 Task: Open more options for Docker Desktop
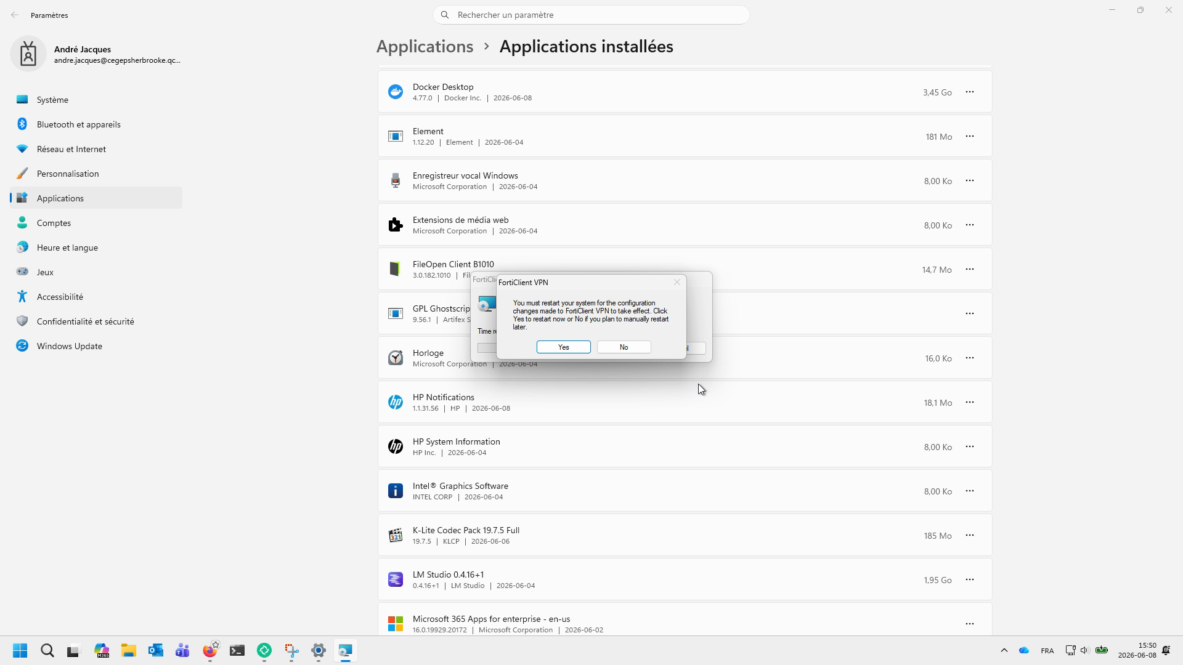pos(970,92)
